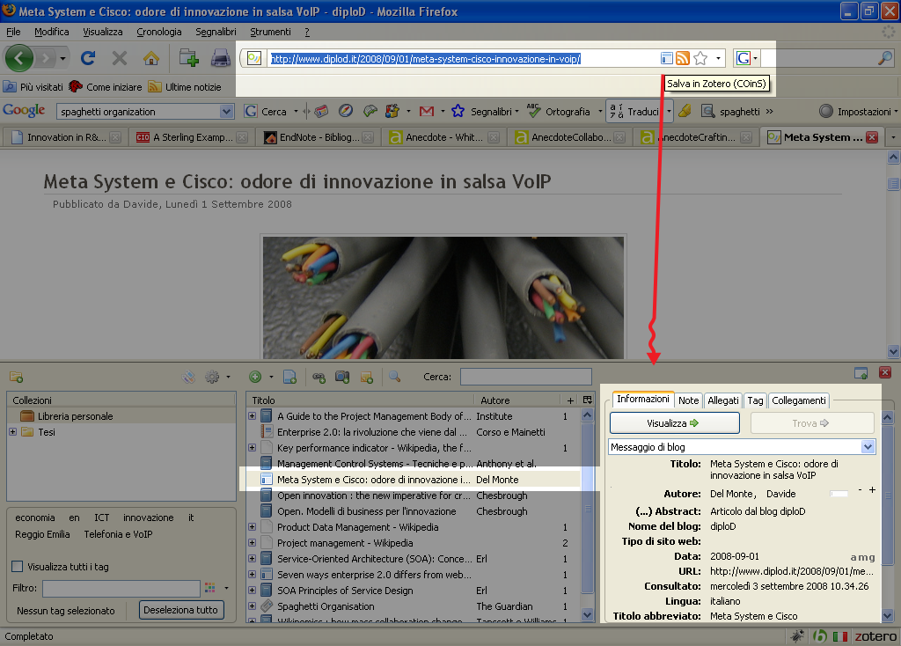Image resolution: width=901 pixels, height=646 pixels.
Task: Open the tag selector color menu dropdown
Action: (x=226, y=588)
